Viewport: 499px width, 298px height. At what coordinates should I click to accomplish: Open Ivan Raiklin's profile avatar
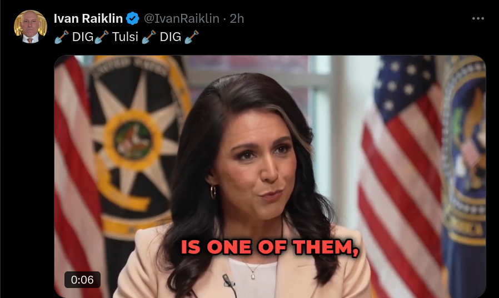click(31, 27)
